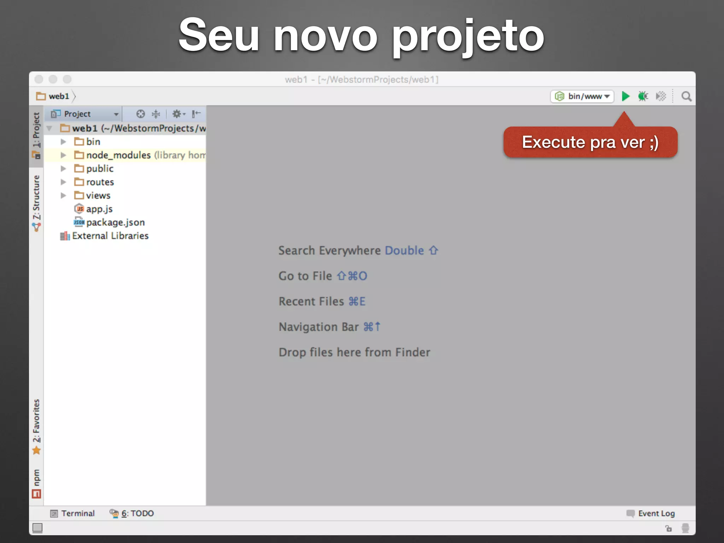Click Drop files here from Finder text
724x543 pixels.
pyautogui.click(x=354, y=352)
